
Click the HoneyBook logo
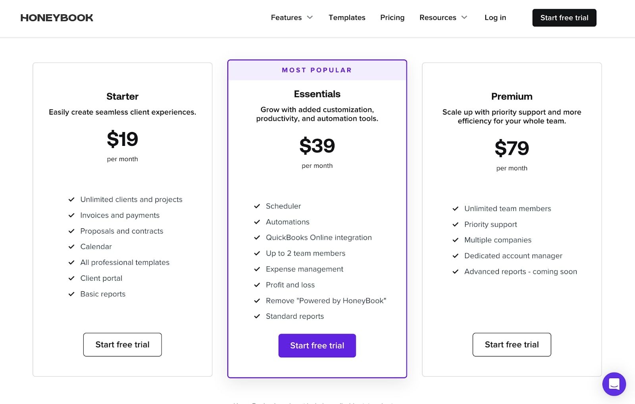coord(57,18)
